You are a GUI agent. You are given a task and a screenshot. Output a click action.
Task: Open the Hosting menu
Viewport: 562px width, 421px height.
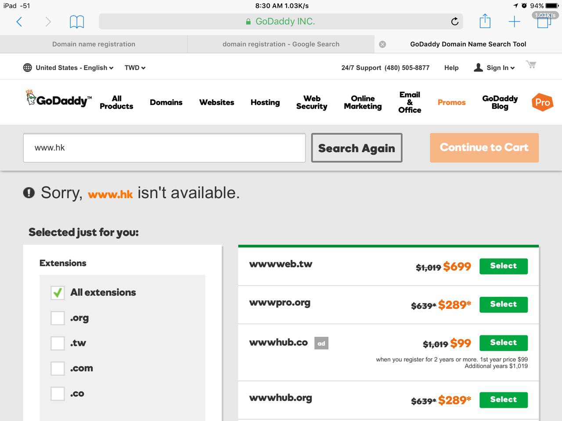pos(265,102)
